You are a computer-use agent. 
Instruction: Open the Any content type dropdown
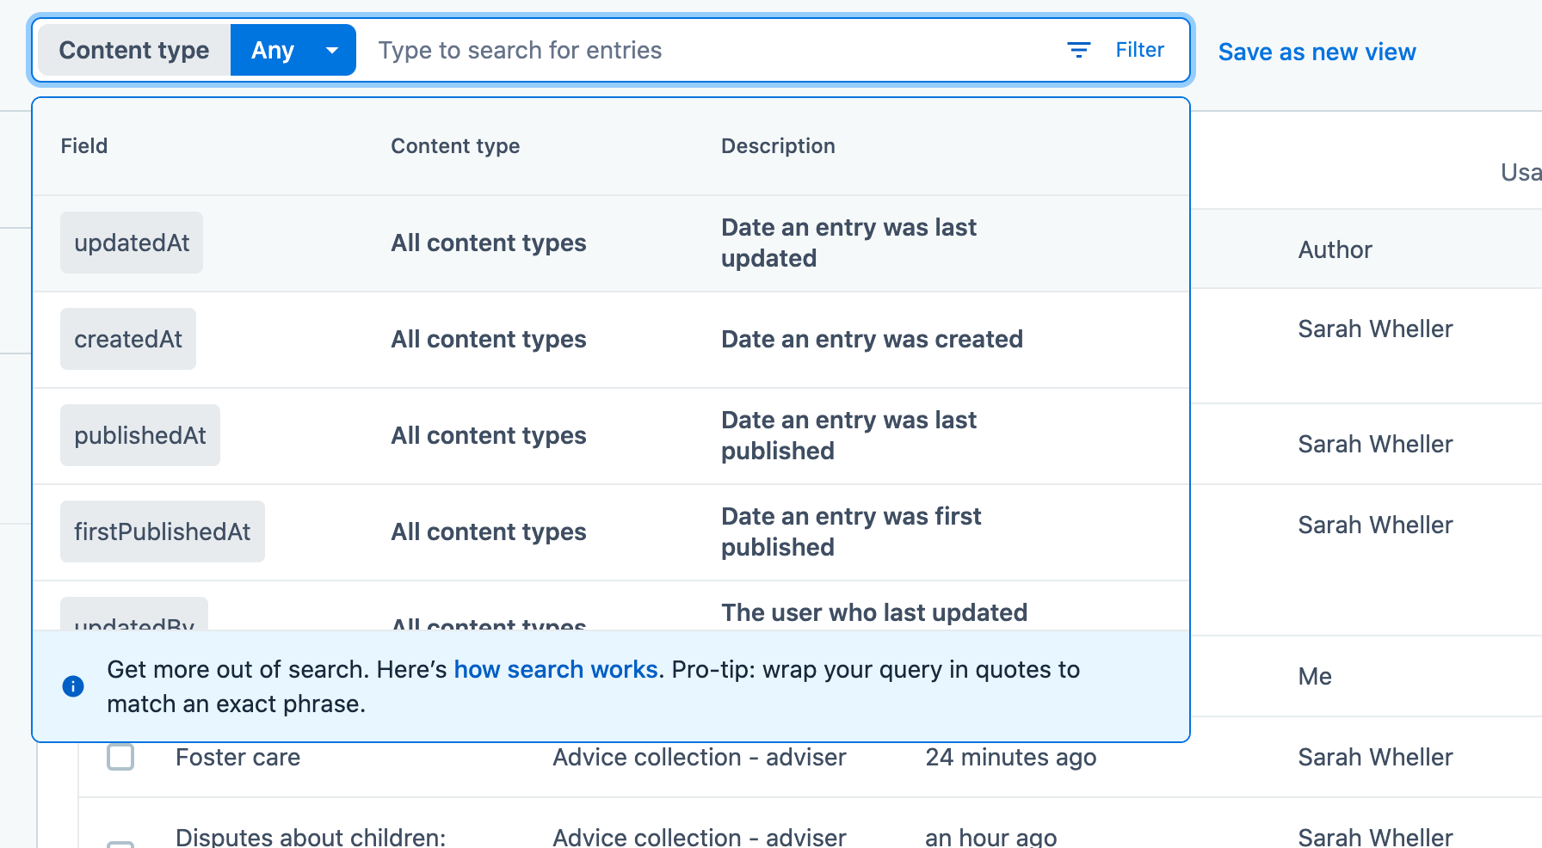(x=273, y=50)
